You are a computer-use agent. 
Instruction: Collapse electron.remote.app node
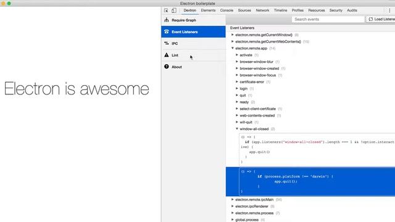pos(233,48)
